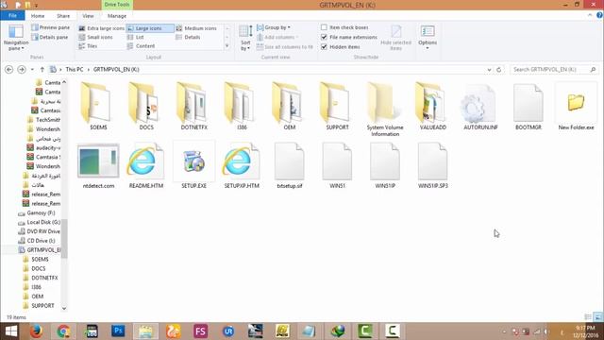Open the Group by dropdown
The width and height of the screenshot is (604, 340).
[x=274, y=27]
